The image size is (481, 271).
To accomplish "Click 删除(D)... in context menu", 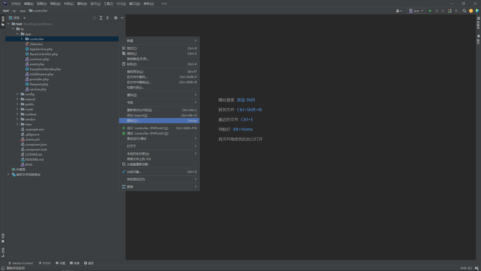I will click(x=159, y=120).
